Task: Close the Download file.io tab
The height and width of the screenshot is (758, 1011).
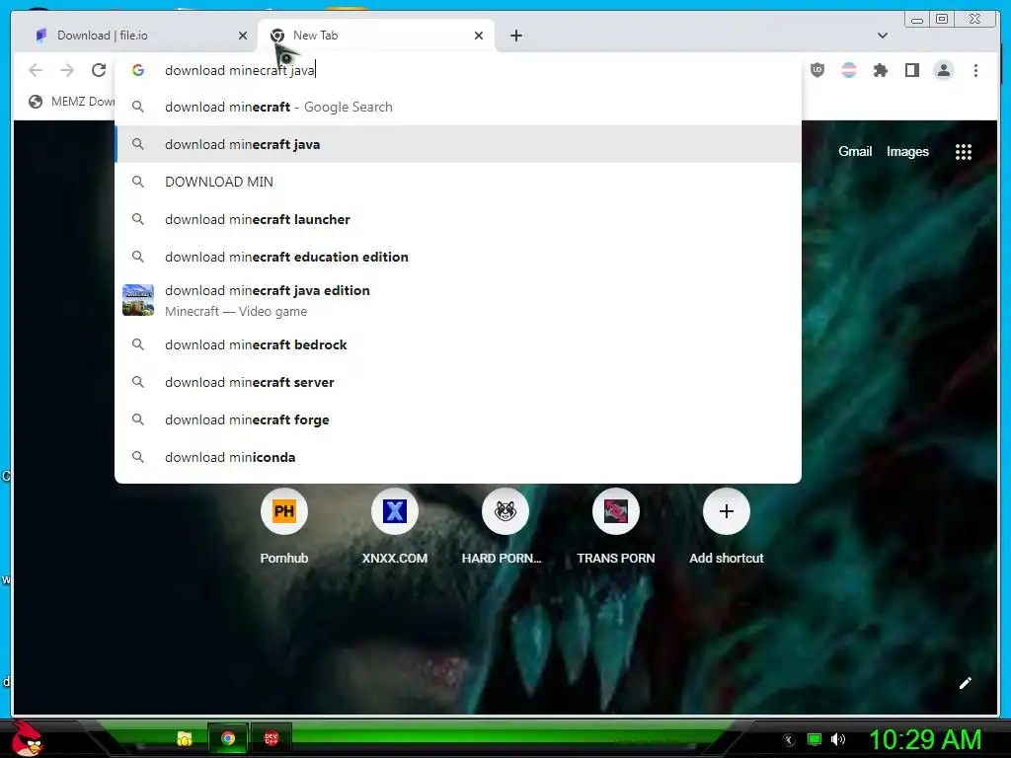Action: coord(243,36)
